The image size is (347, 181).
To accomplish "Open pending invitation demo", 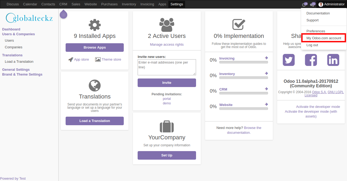I will [x=167, y=103].
